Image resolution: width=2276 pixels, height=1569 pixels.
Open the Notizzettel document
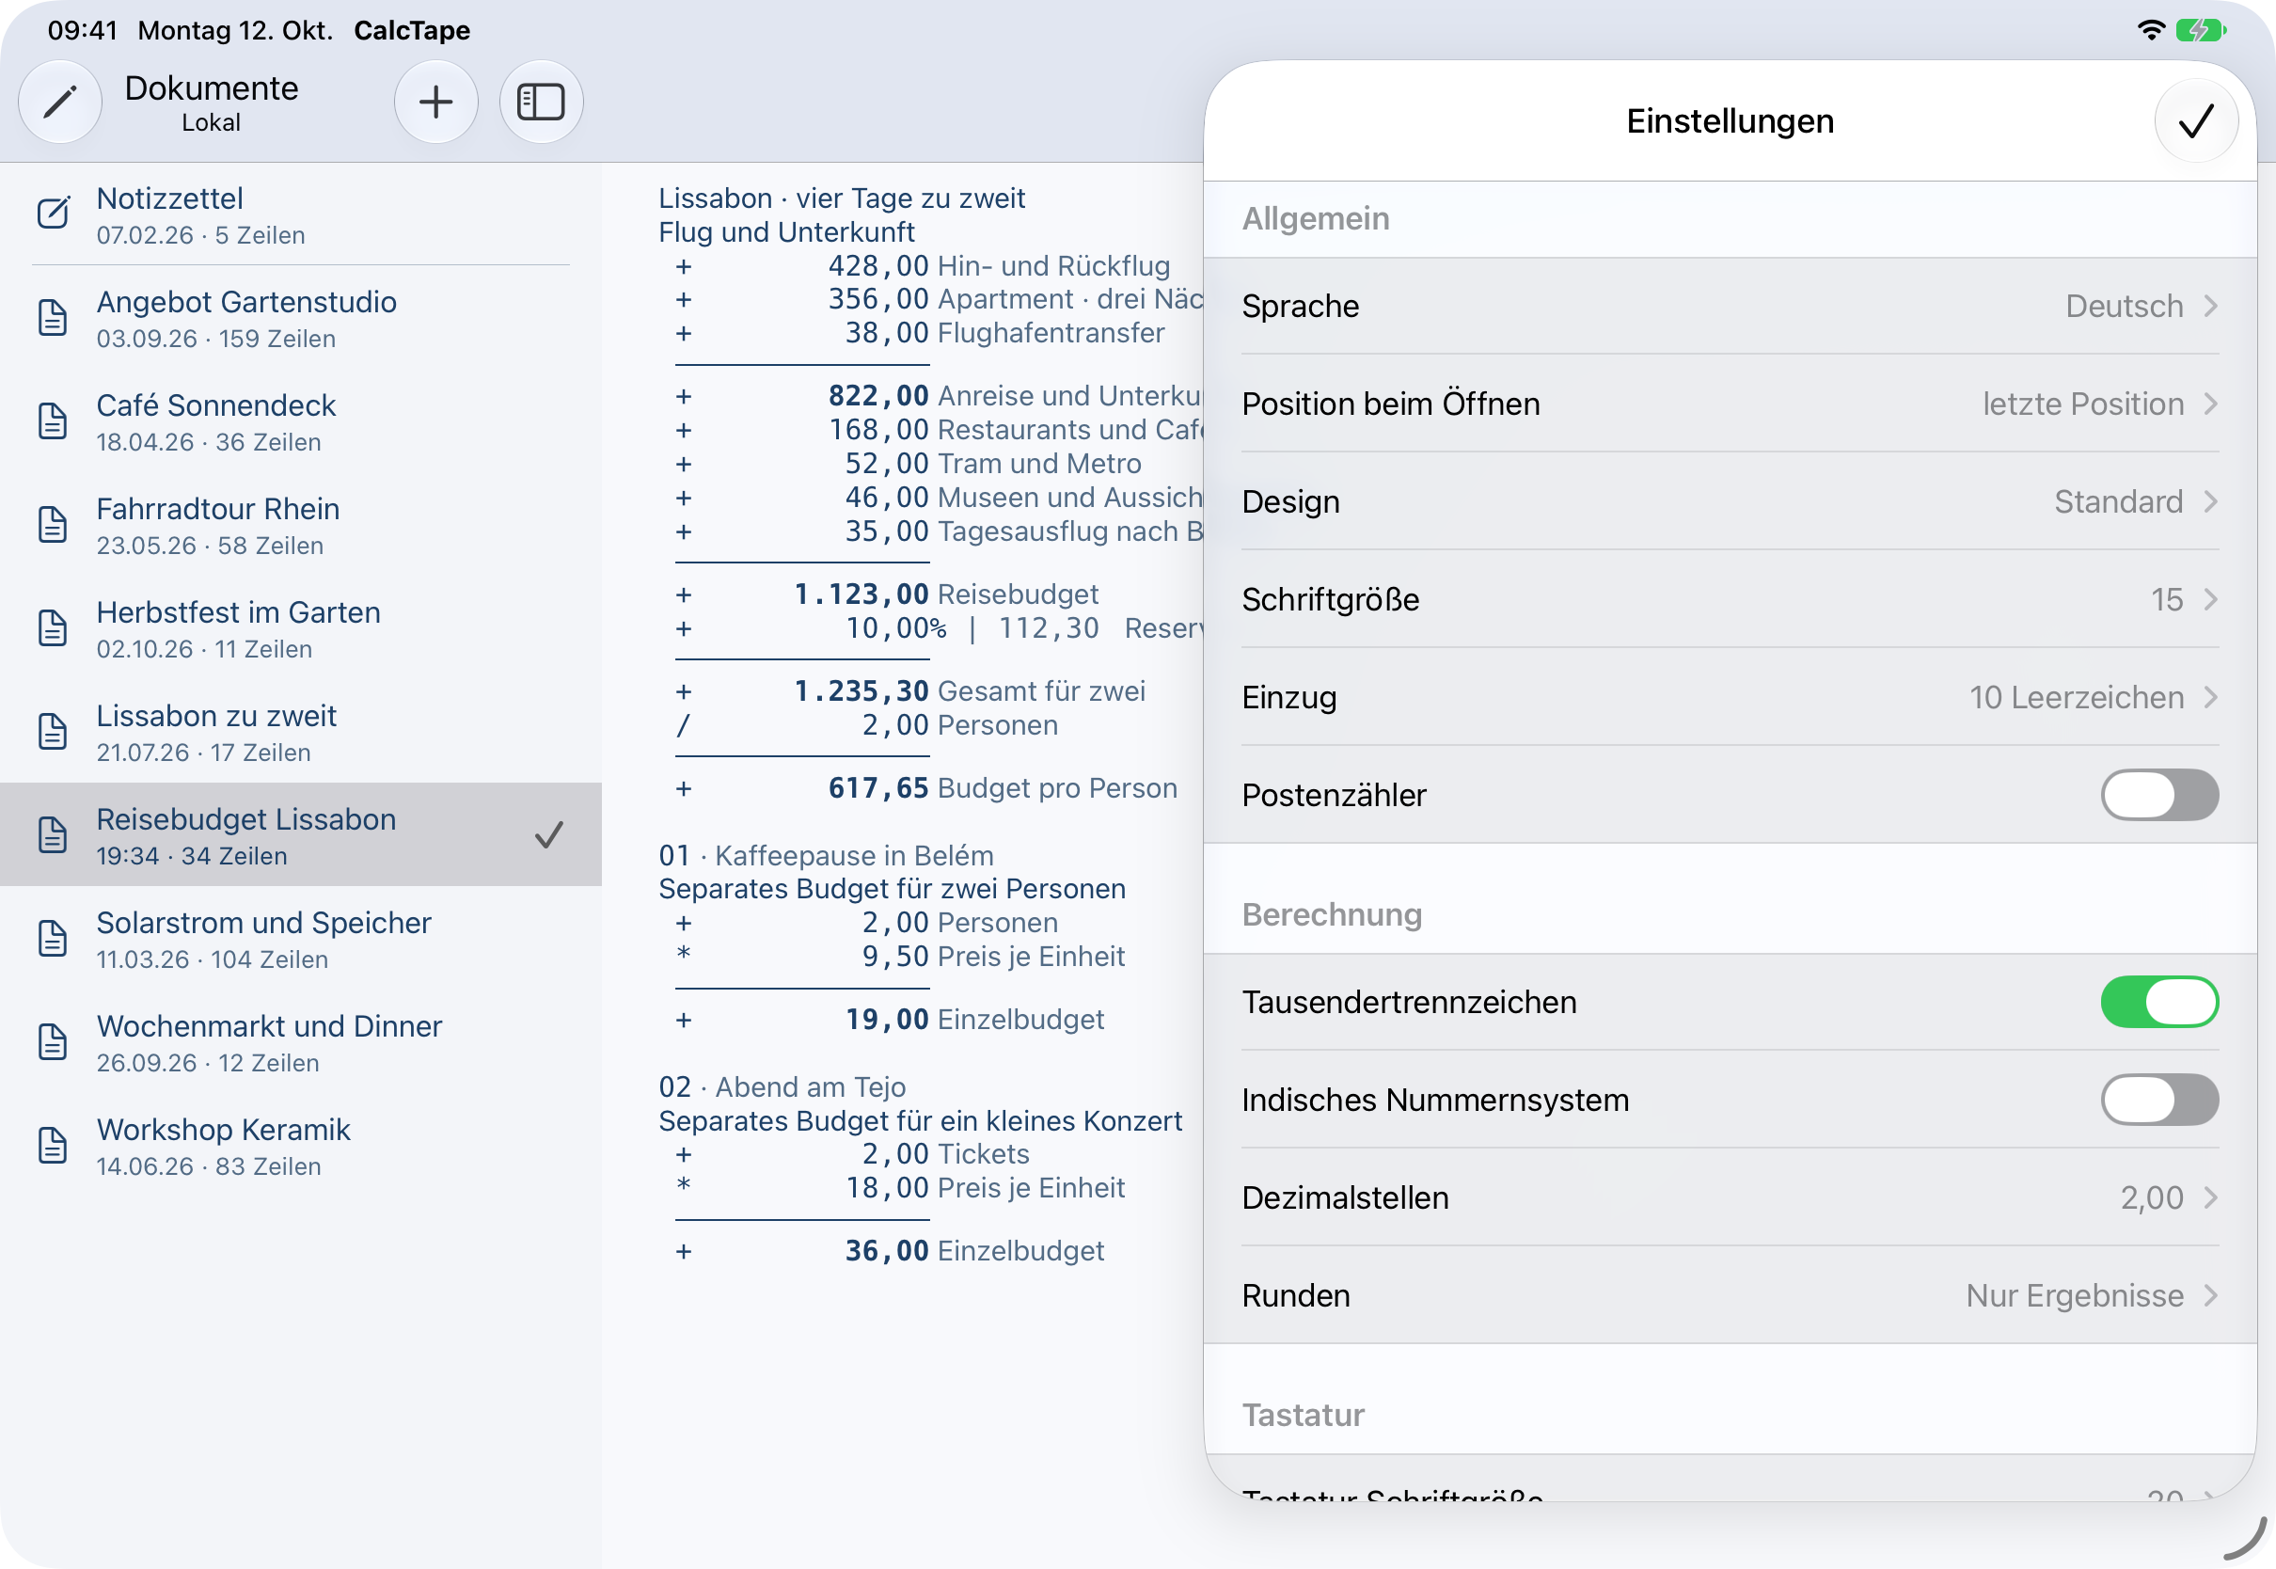coord(301,214)
